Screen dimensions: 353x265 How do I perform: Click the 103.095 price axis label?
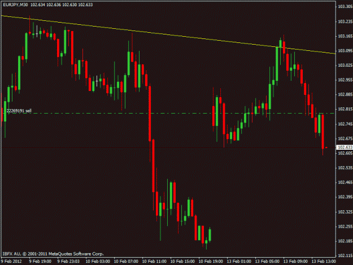[x=345, y=51]
